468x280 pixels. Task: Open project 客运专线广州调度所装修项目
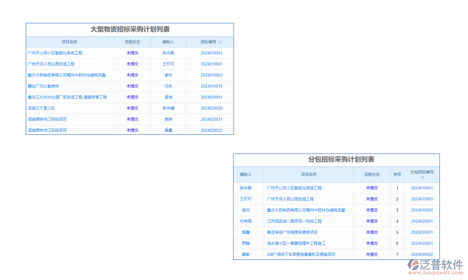click(x=292, y=232)
